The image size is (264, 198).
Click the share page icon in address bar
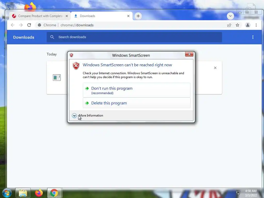229,25
